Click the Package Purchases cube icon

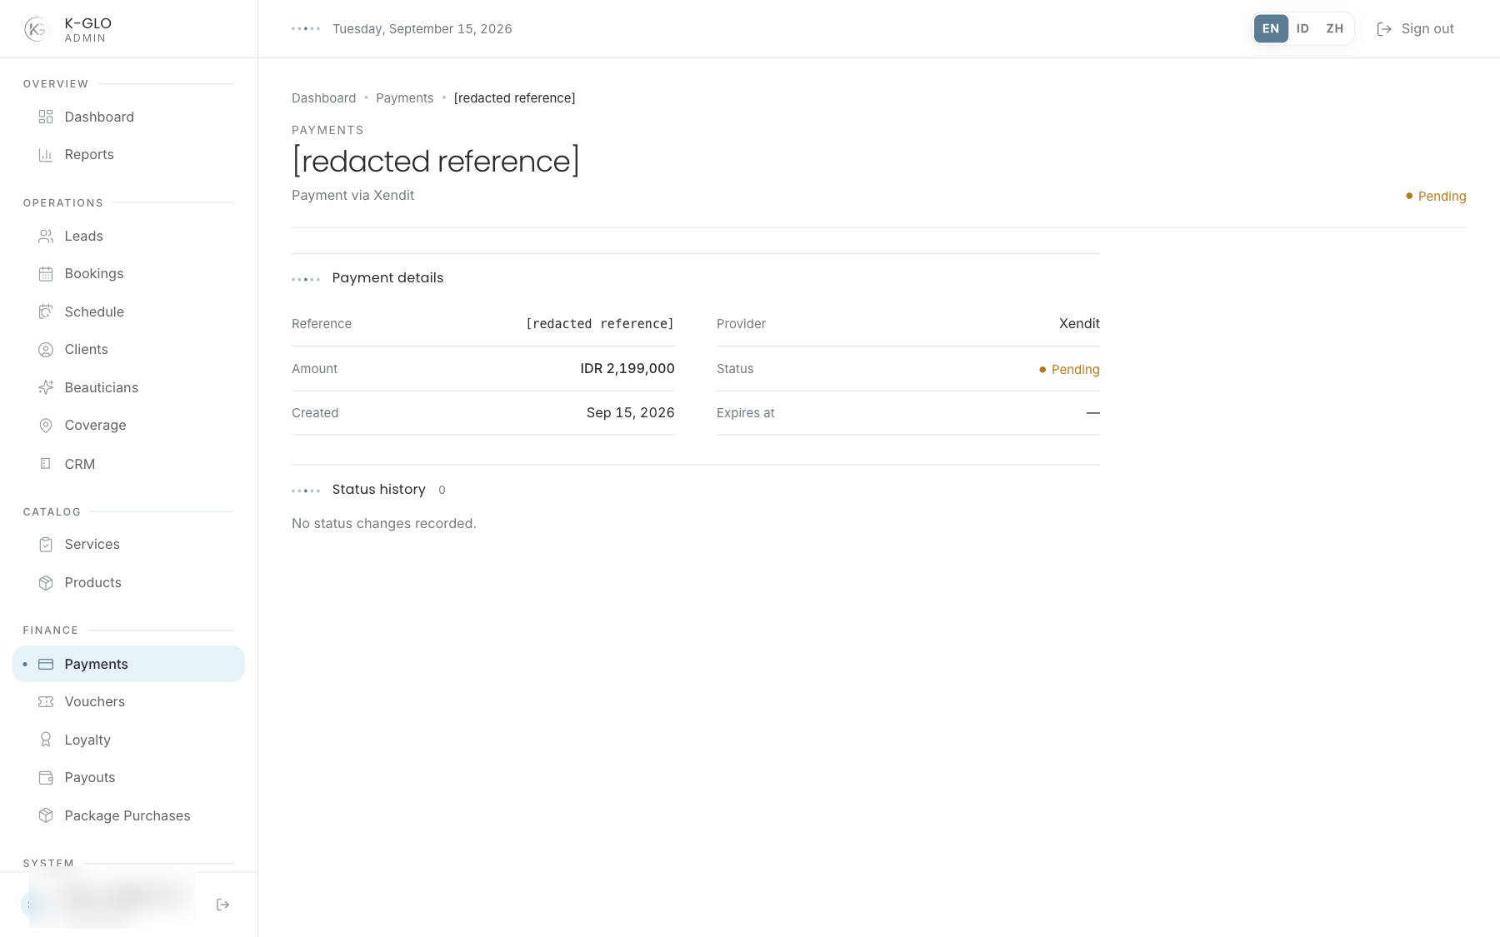point(46,815)
